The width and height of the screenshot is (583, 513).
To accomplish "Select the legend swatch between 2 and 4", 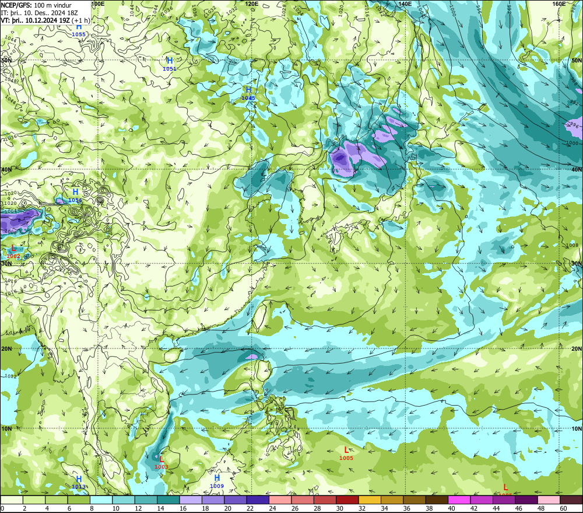I will click(34, 500).
